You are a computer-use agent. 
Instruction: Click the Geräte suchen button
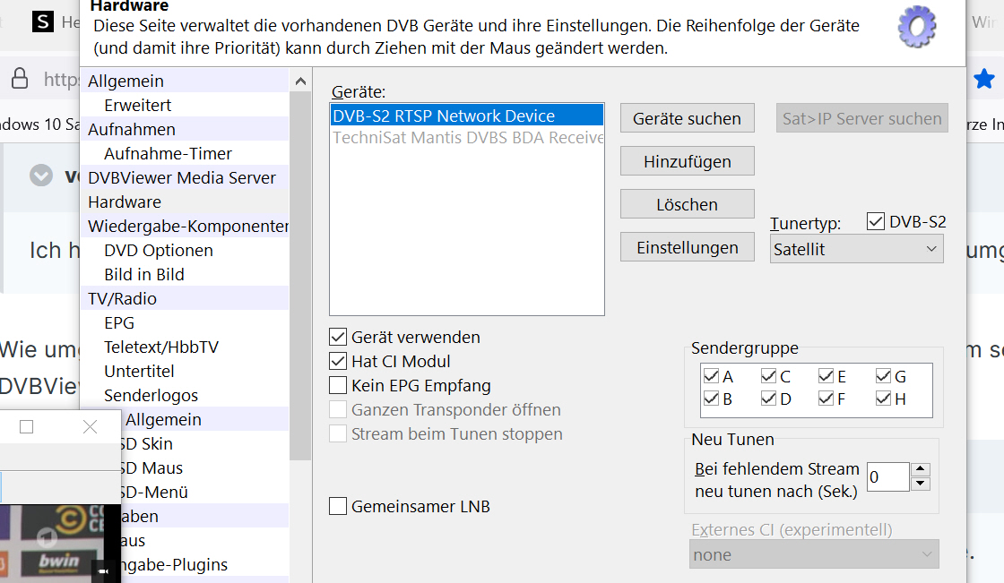tap(687, 118)
